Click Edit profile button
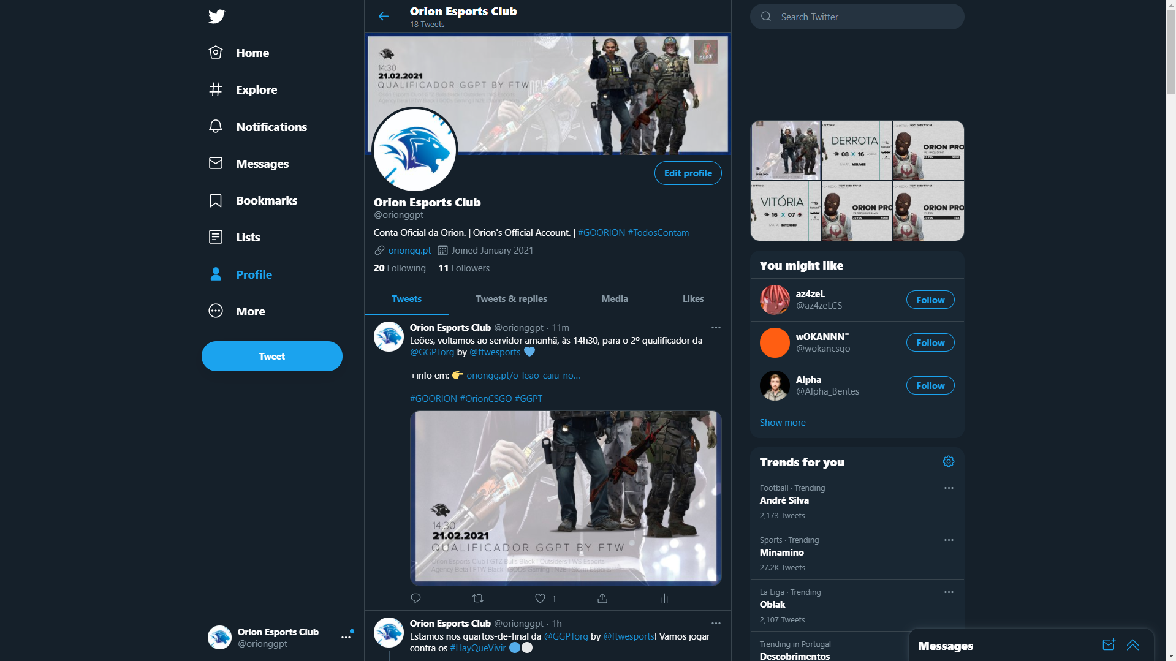 coord(688,173)
